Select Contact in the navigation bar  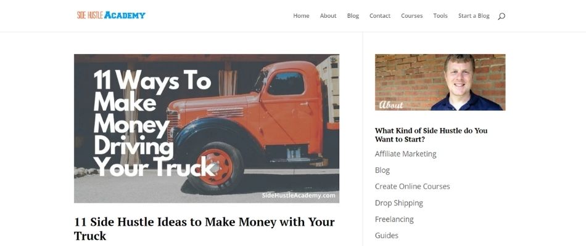[380, 15]
